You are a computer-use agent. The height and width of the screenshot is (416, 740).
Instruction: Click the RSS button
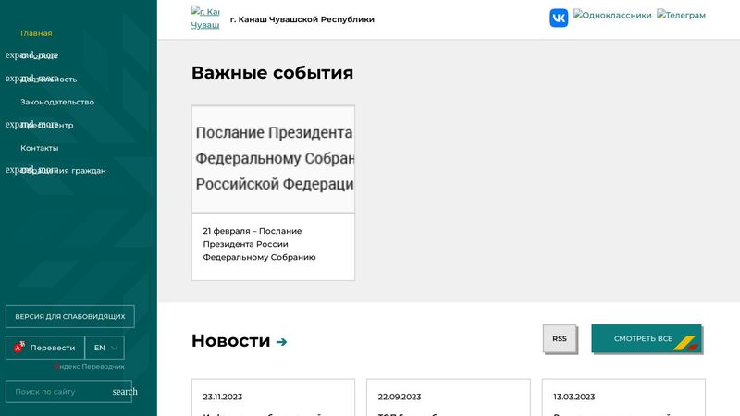click(x=560, y=339)
